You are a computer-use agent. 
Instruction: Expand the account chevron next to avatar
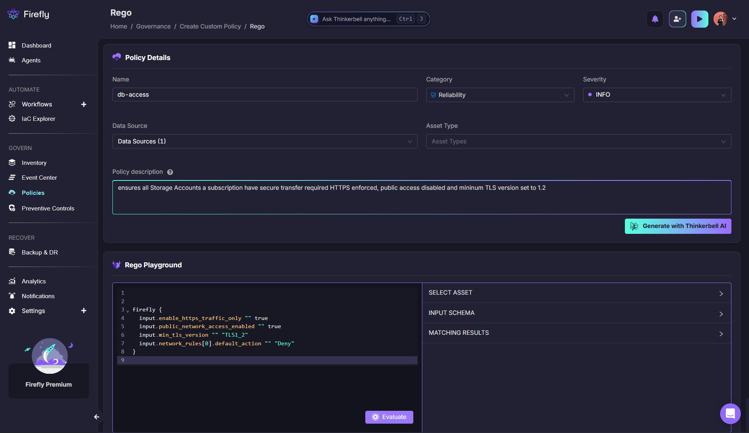tap(734, 19)
